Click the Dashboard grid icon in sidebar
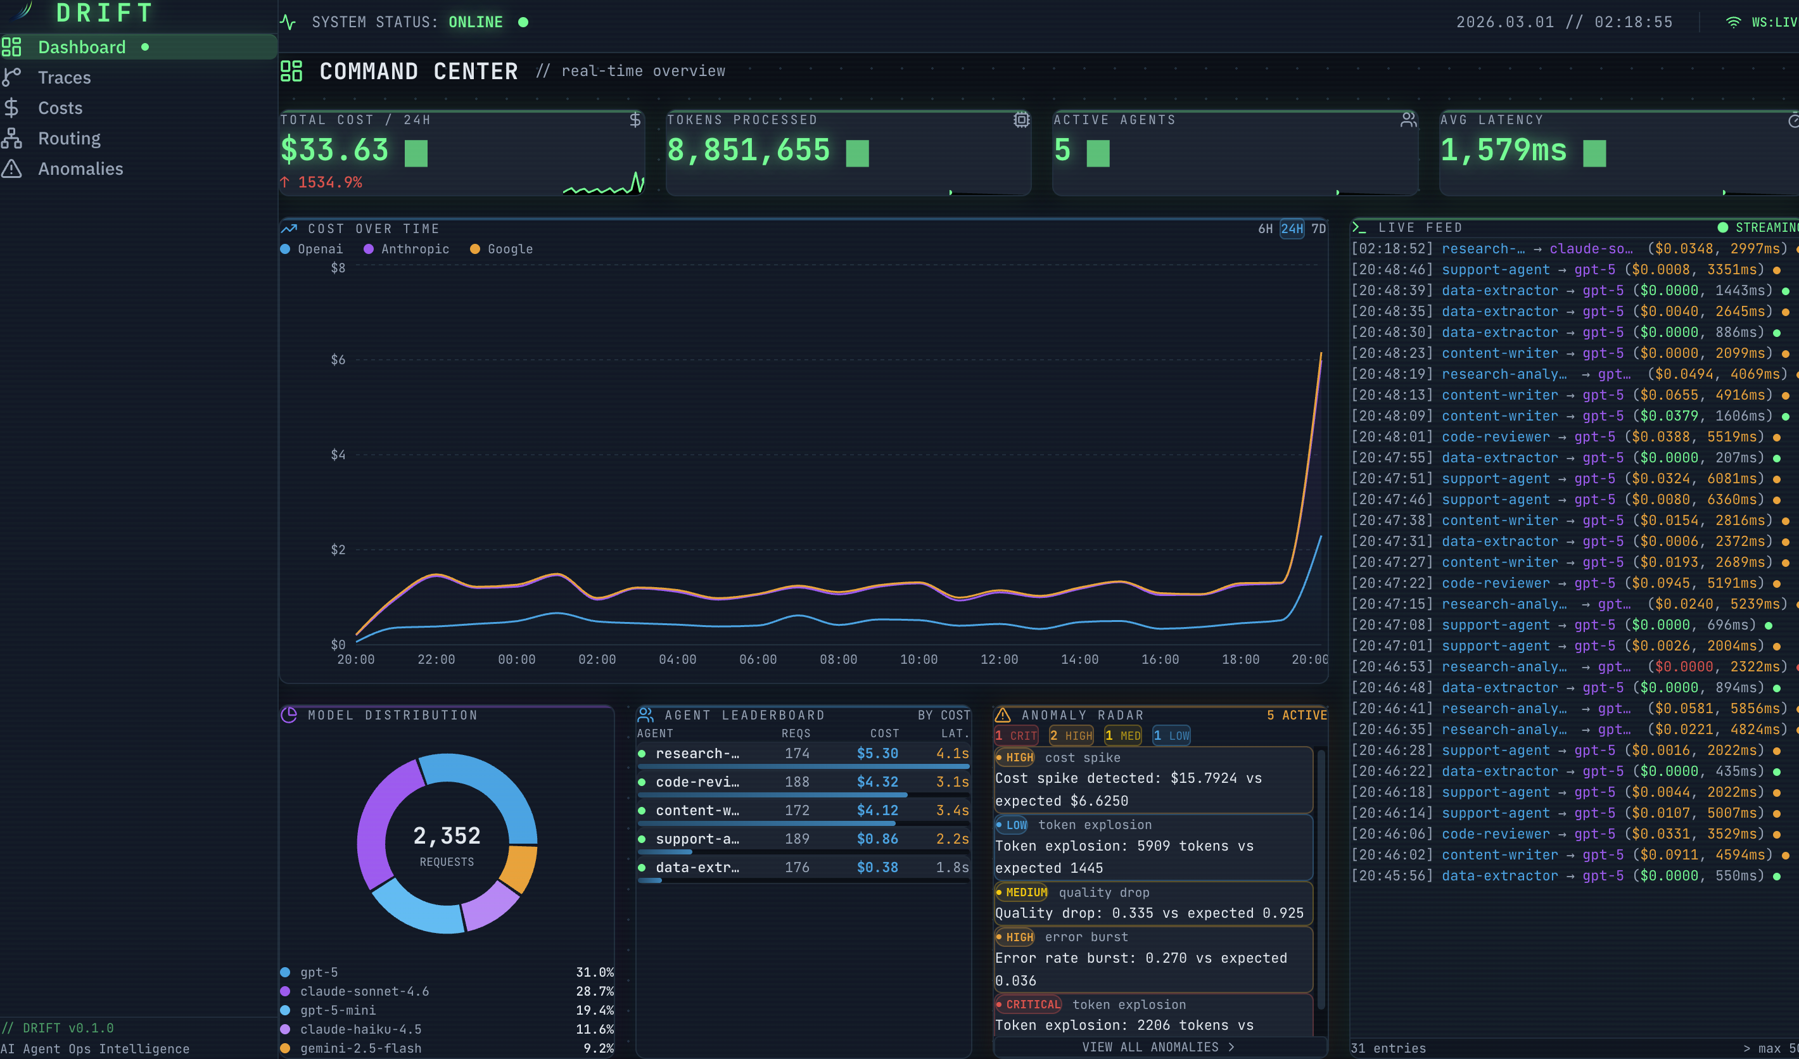This screenshot has width=1799, height=1059. coord(11,47)
